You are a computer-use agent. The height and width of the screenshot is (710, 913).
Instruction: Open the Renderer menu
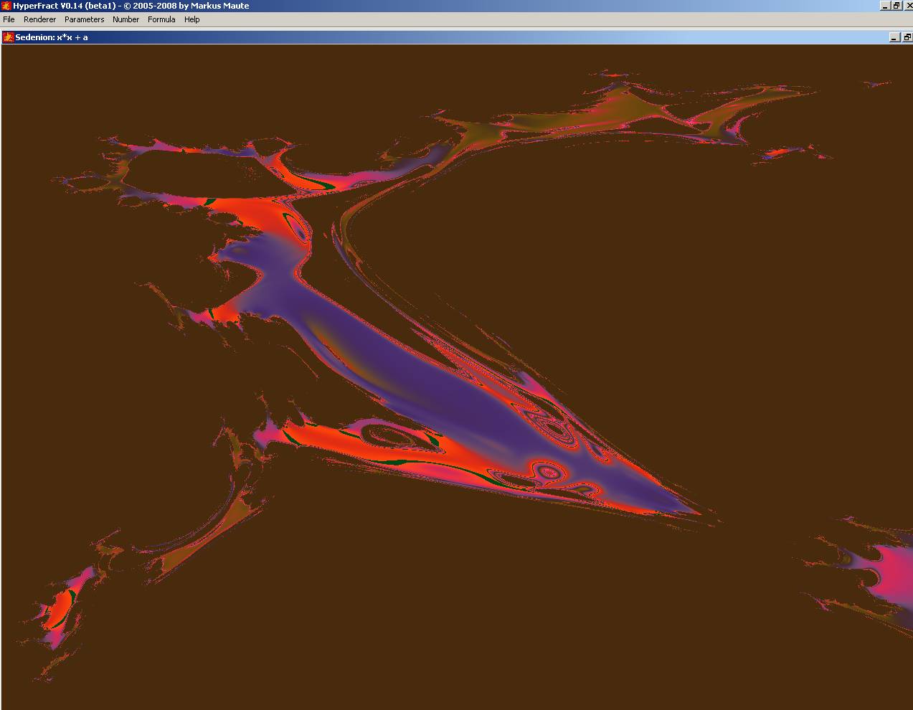point(39,19)
